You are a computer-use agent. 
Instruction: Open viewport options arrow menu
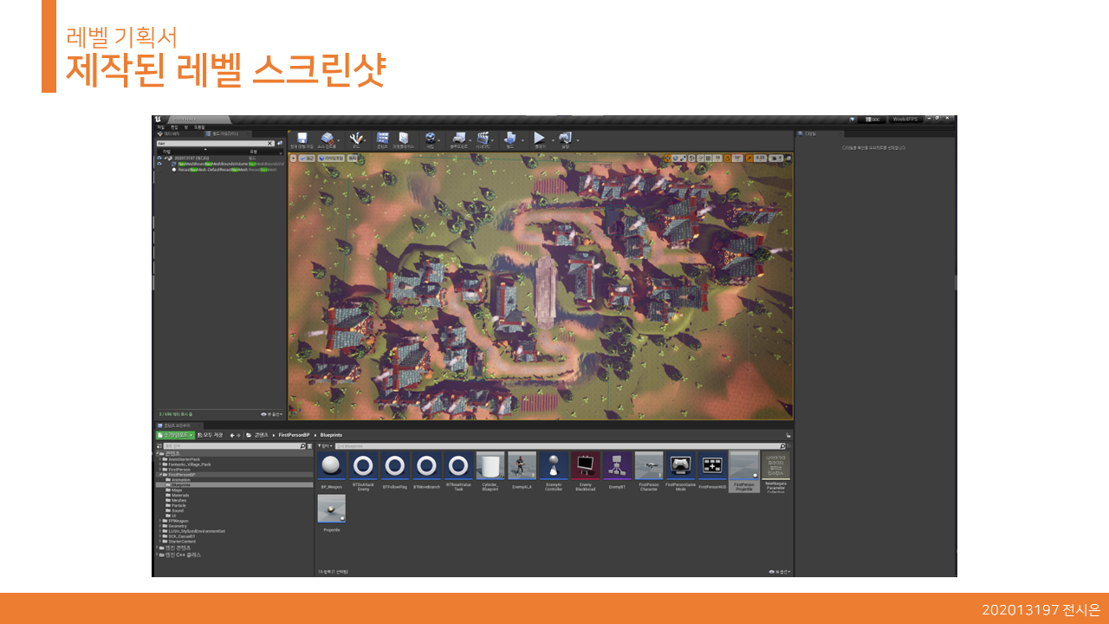[294, 159]
